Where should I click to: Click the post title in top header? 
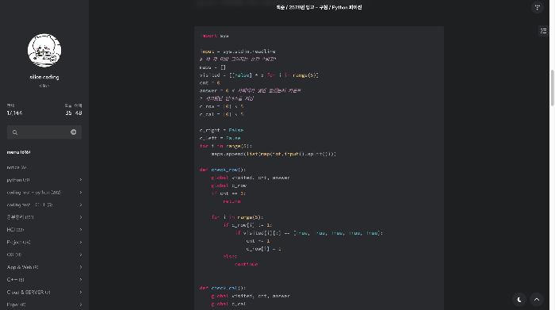click(x=319, y=7)
